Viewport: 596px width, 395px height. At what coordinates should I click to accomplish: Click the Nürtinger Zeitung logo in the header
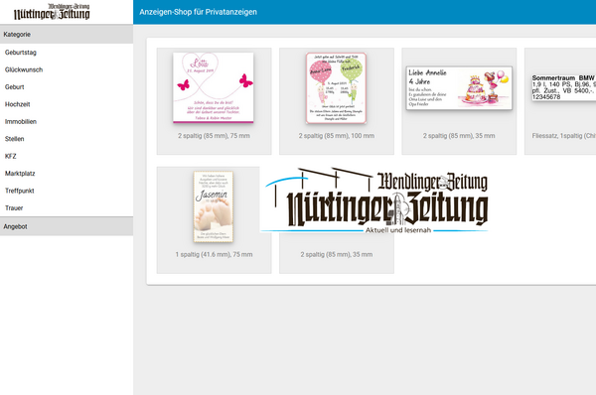pos(52,12)
